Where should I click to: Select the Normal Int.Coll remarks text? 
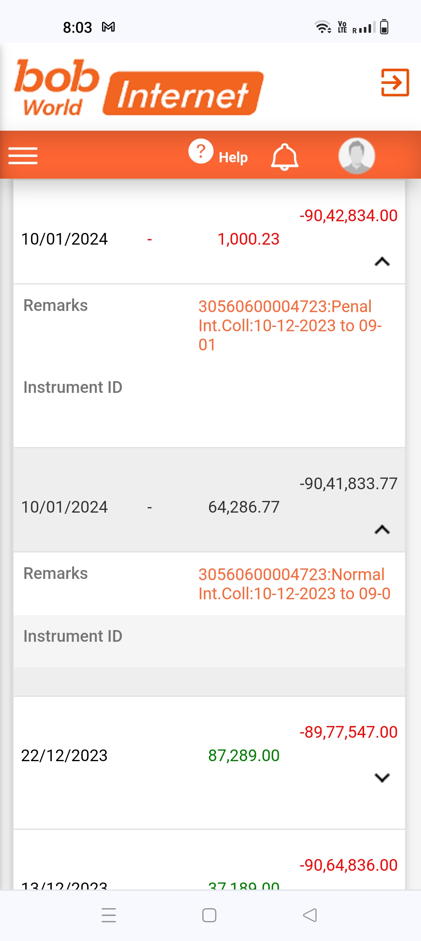point(294,584)
